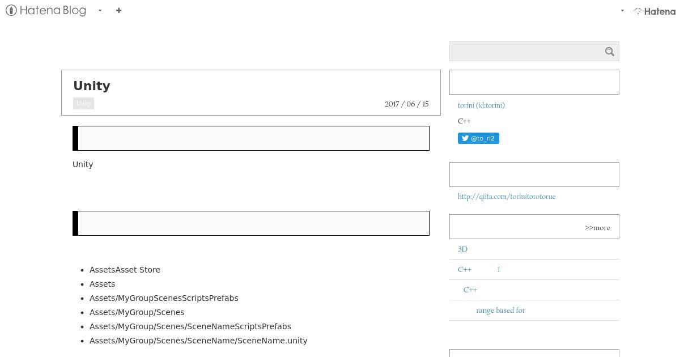Open the C++ 1 category link

coord(479,270)
